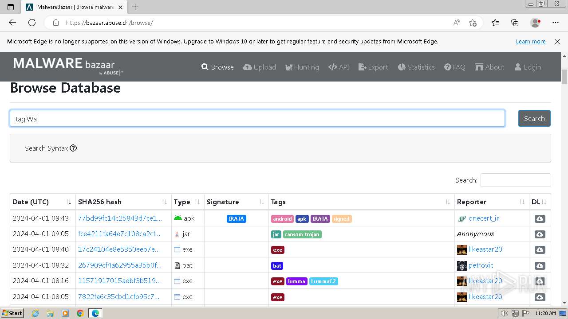Open the Hunting page
The width and height of the screenshot is (568, 319).
(302, 67)
